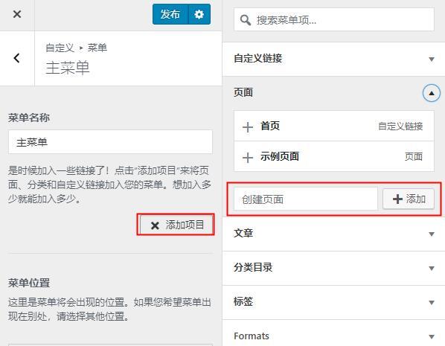Click the 文章 heading text
The height and width of the screenshot is (346, 445).
[x=243, y=233]
